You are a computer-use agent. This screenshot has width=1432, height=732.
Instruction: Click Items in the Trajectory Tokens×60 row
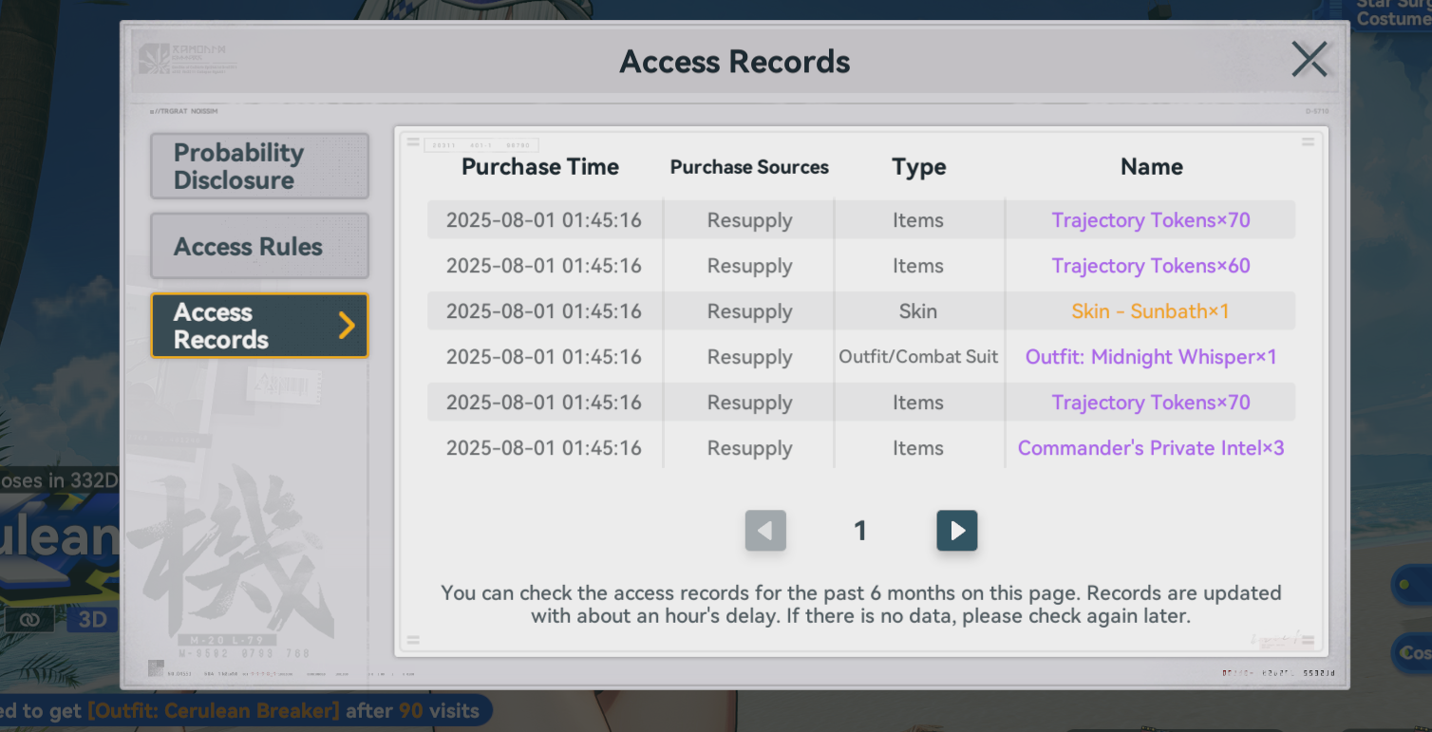coord(918,266)
